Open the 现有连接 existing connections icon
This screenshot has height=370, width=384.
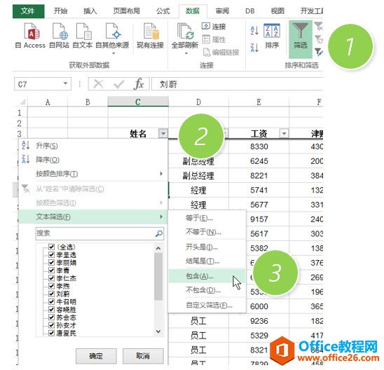pyautogui.click(x=151, y=32)
